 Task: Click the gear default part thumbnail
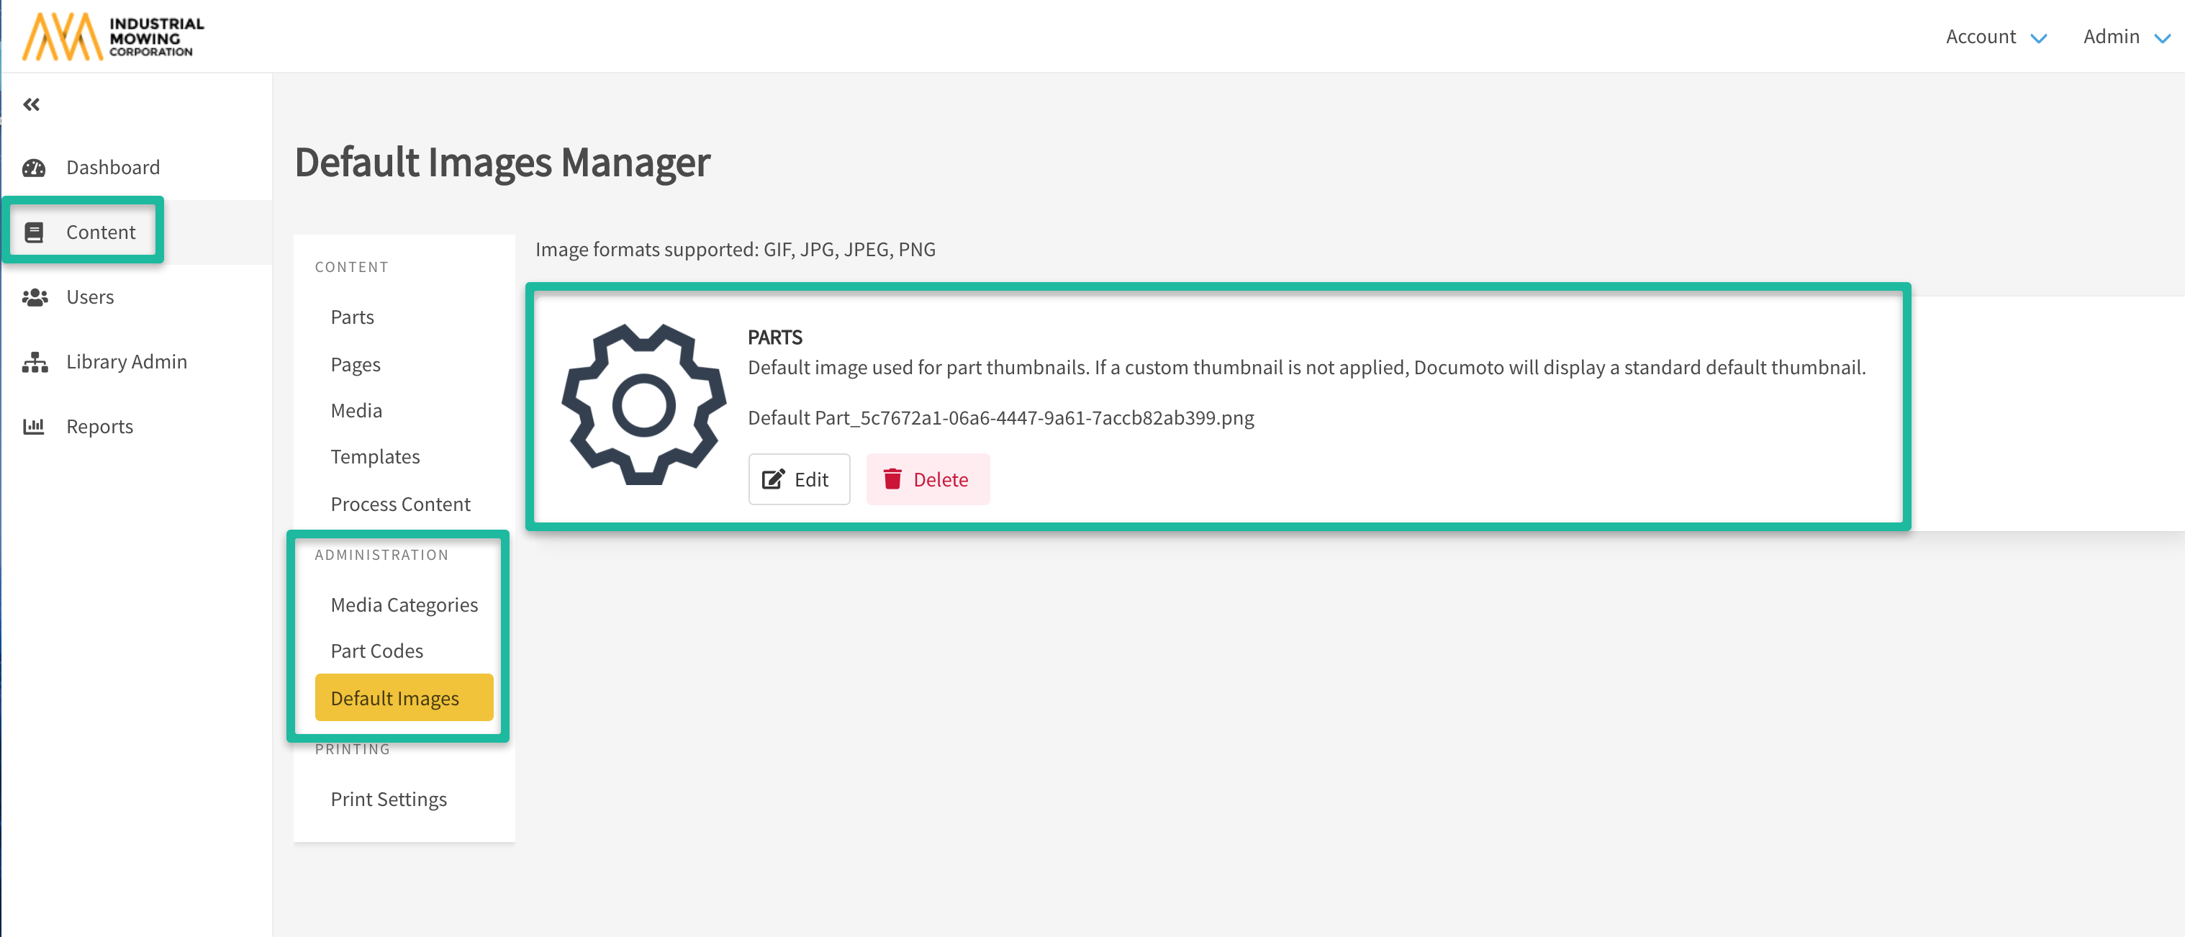644,404
